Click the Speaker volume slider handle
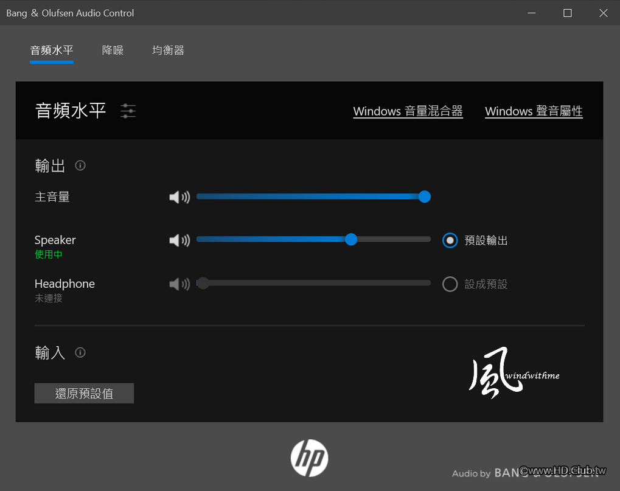The image size is (620, 491). (x=350, y=239)
